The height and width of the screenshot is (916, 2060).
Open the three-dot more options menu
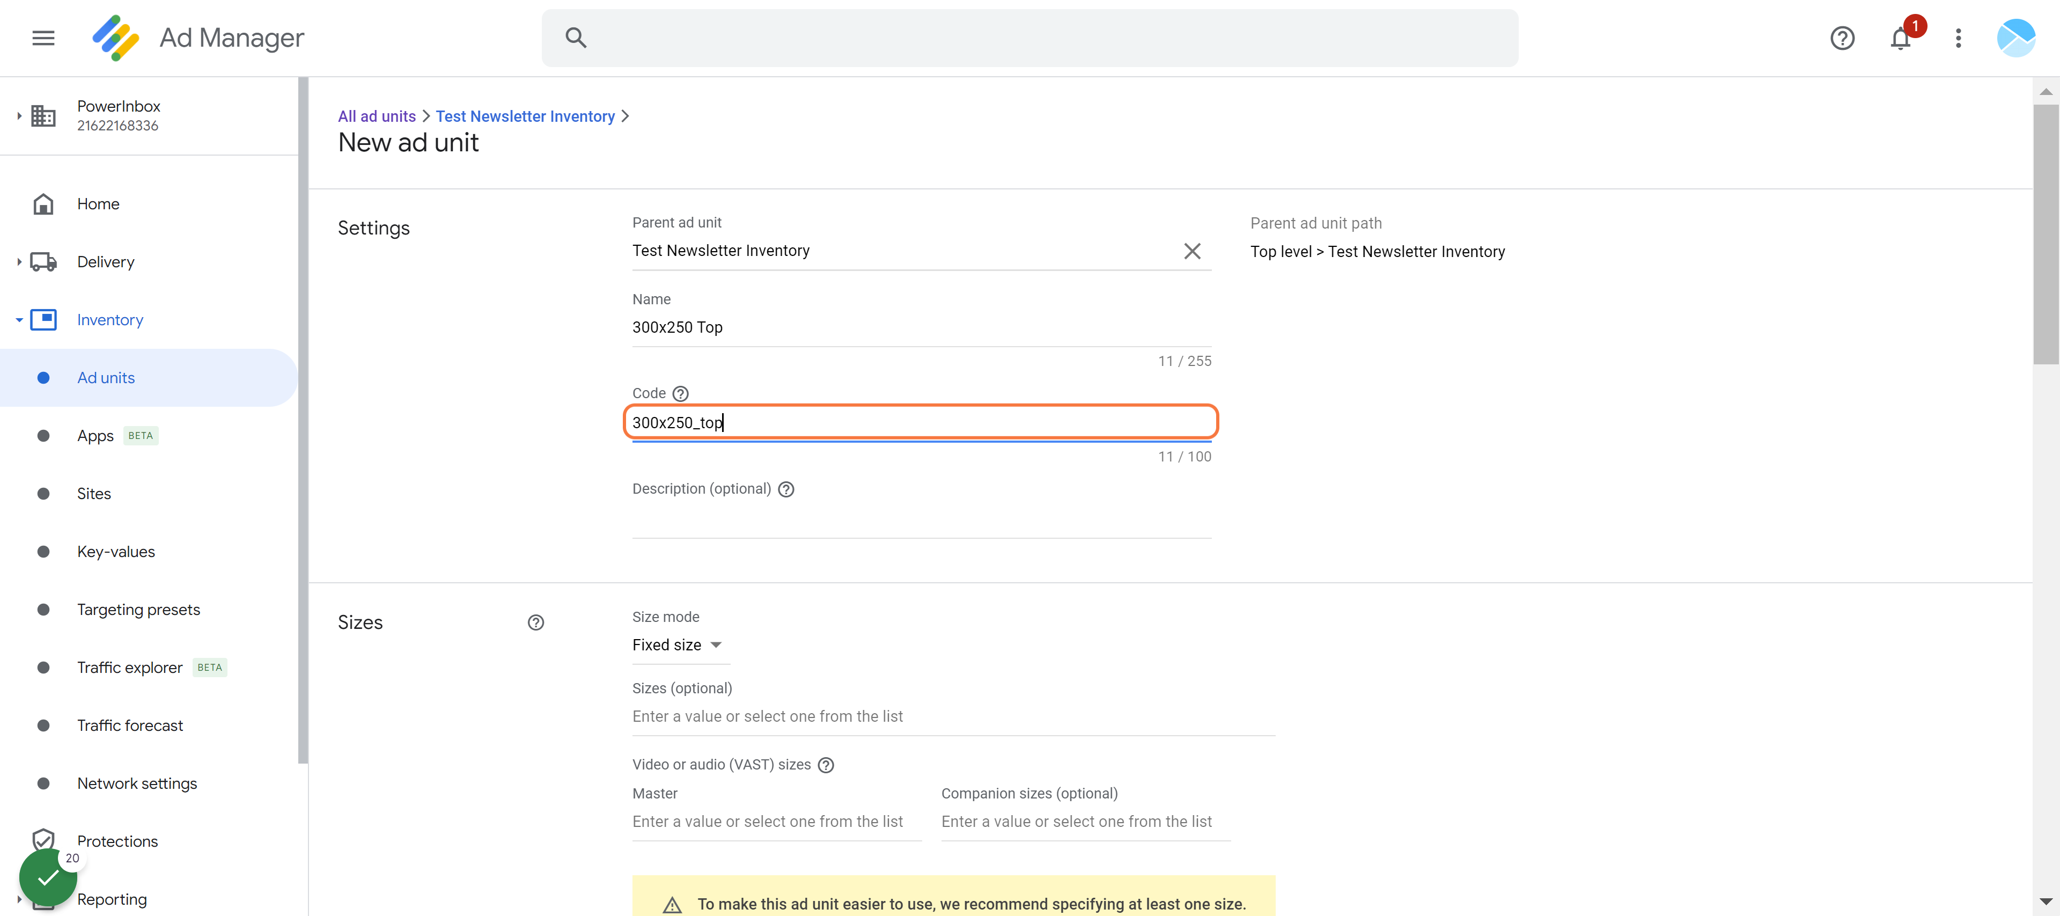(1958, 38)
